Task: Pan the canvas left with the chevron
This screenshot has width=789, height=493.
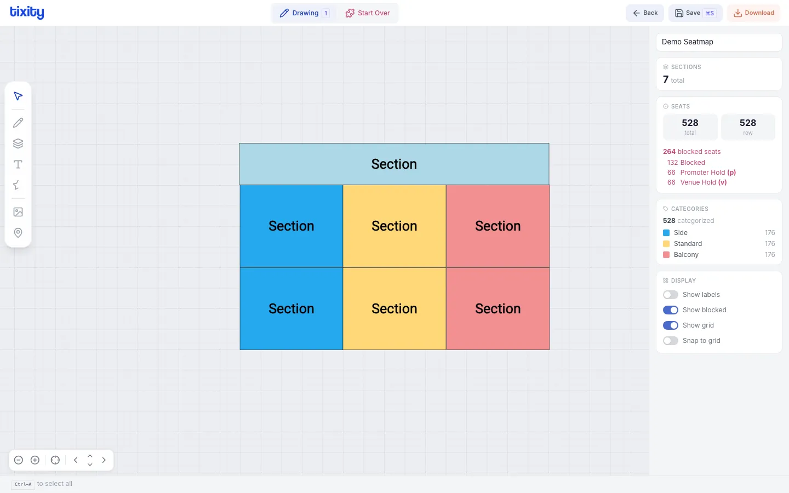Action: (76, 460)
